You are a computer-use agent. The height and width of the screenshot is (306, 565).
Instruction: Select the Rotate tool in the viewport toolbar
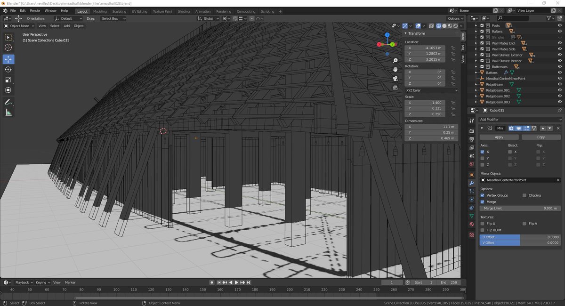(8, 69)
